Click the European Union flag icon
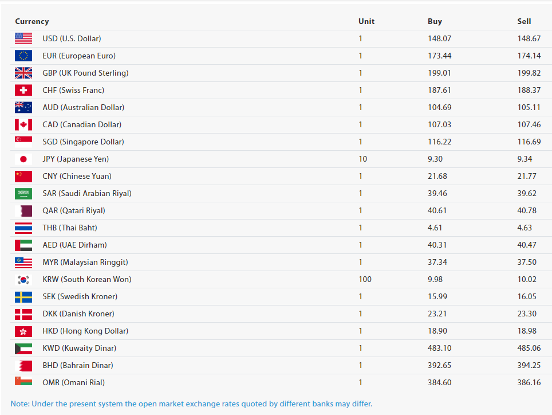The height and width of the screenshot is (415, 552). [23, 56]
